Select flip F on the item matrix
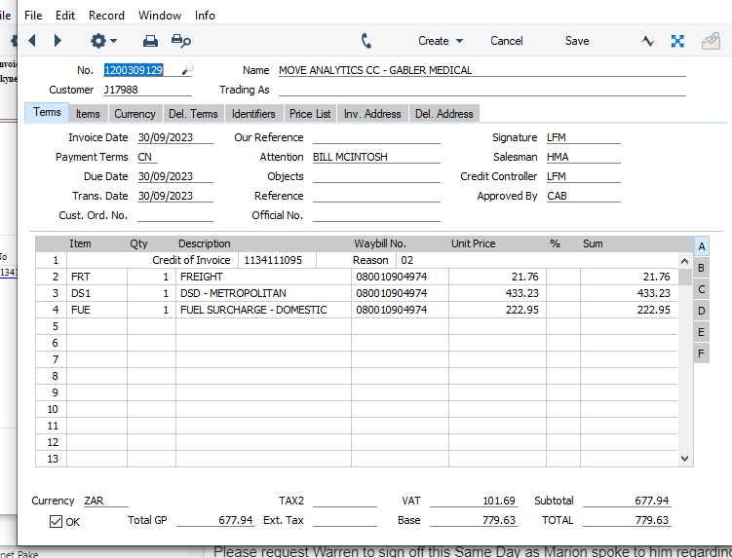This screenshot has height=558, width=732. [x=701, y=353]
